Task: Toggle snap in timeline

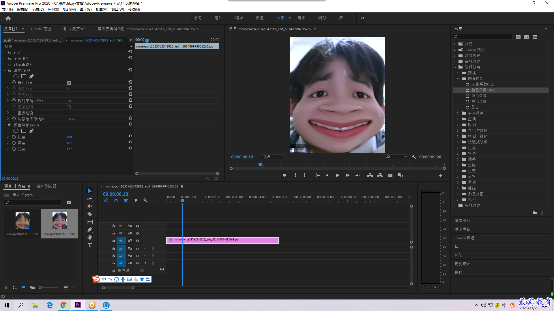Action: (x=116, y=200)
